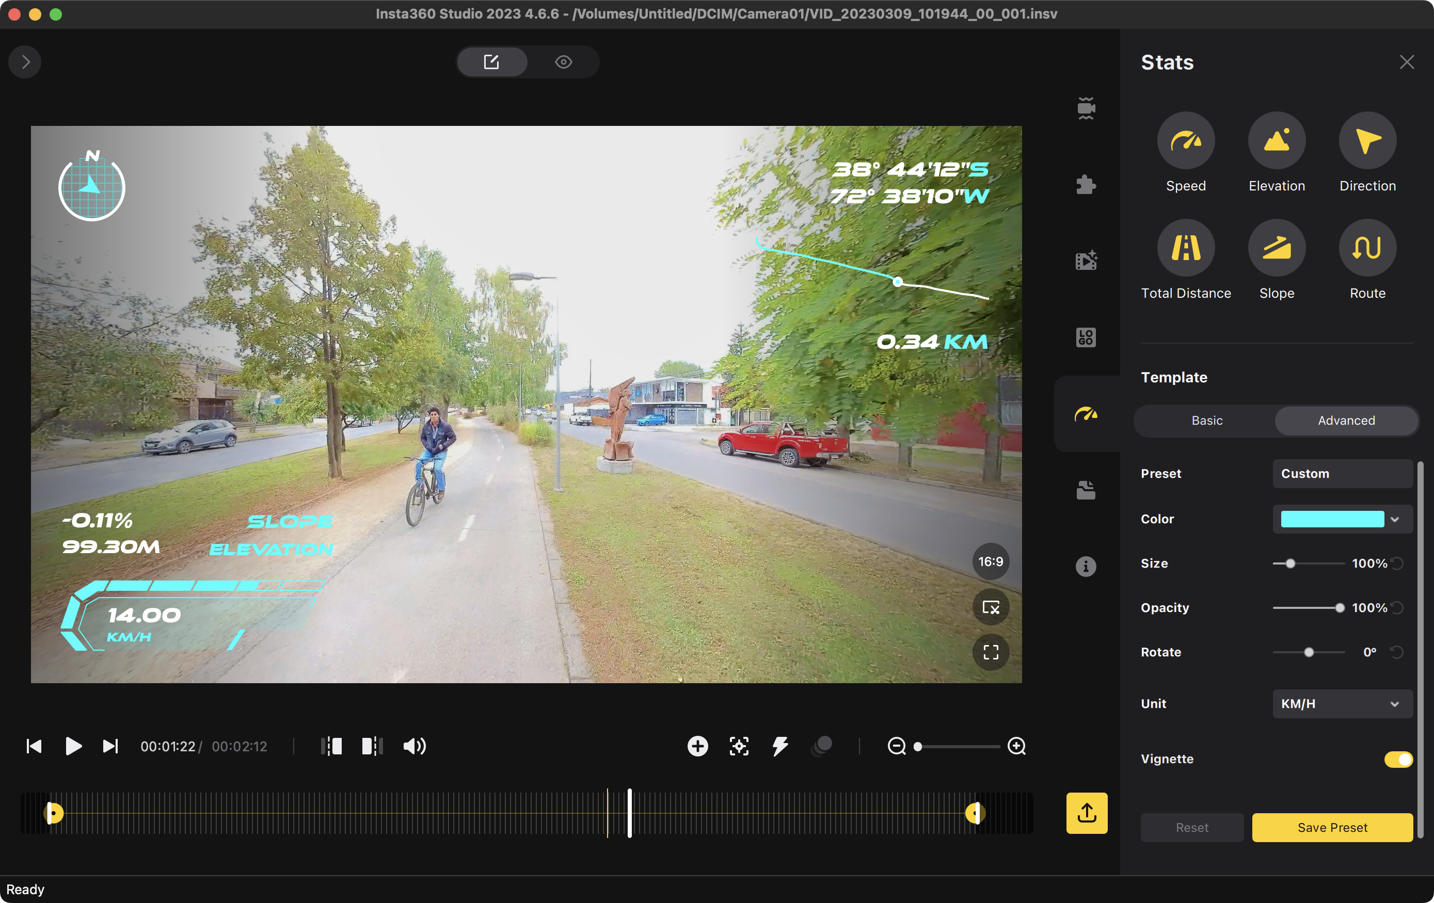Toggle the Vignette switch
The height and width of the screenshot is (903, 1434).
pyautogui.click(x=1398, y=760)
